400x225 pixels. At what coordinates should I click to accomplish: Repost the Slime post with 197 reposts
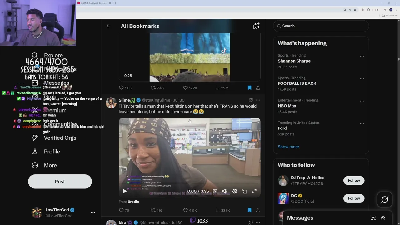click(157, 211)
